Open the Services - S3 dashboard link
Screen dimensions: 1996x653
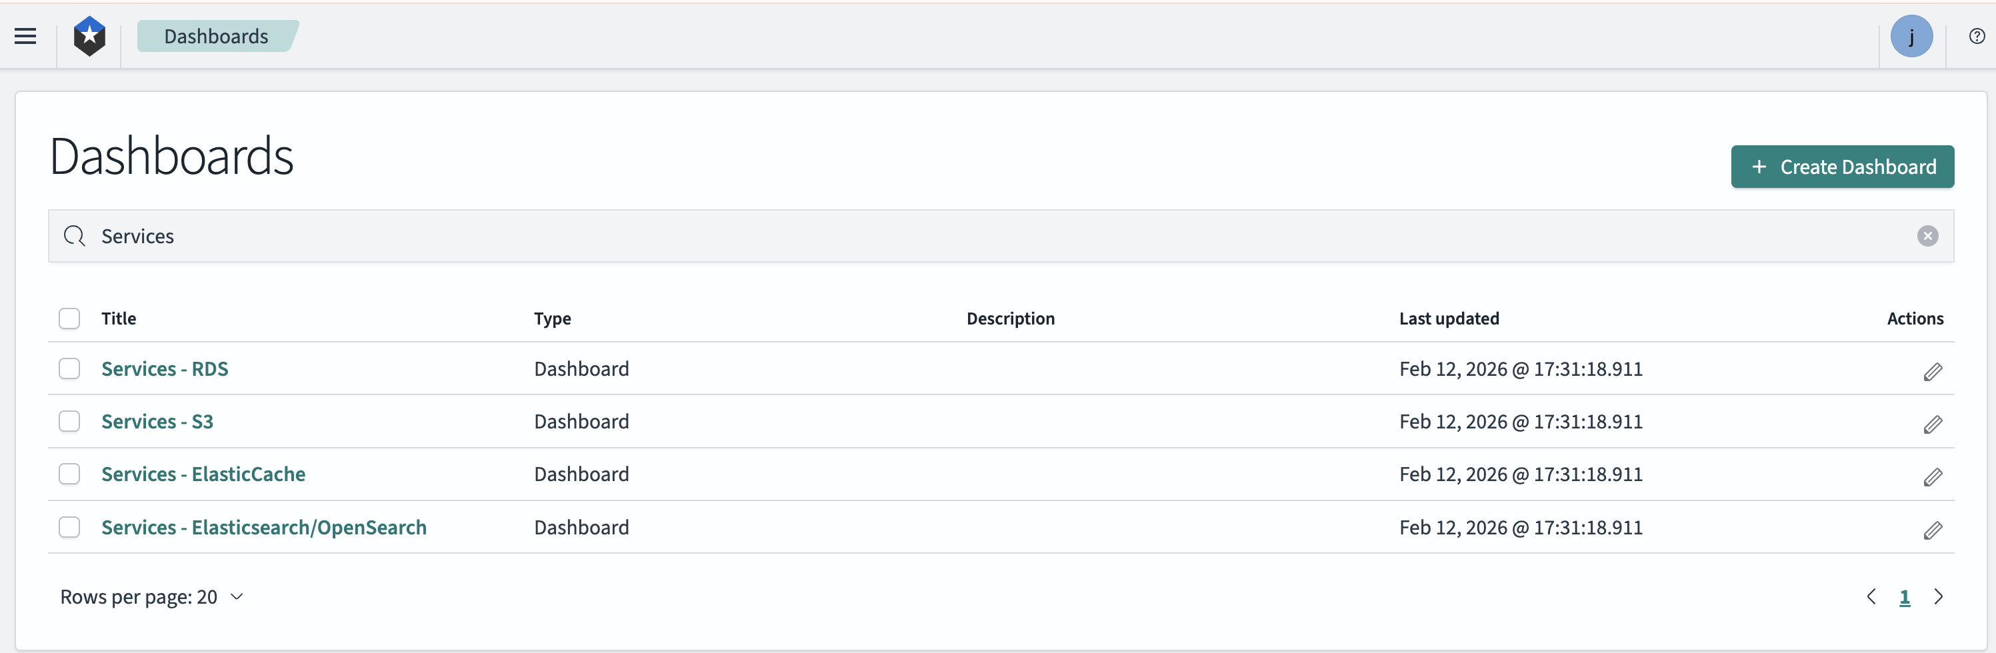click(157, 421)
